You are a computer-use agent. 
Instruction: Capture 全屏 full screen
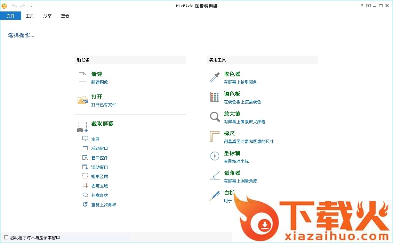pos(95,139)
